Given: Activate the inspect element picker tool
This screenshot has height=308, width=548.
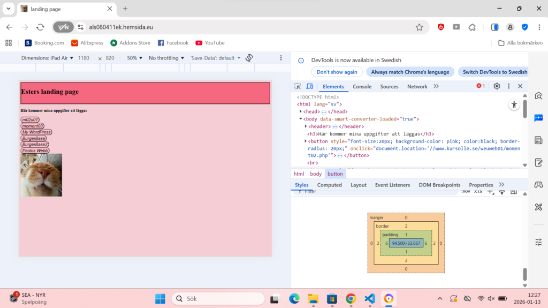Looking at the screenshot, I should click(x=298, y=86).
